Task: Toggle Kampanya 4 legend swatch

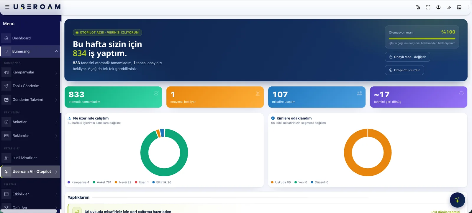Action: 69,182
